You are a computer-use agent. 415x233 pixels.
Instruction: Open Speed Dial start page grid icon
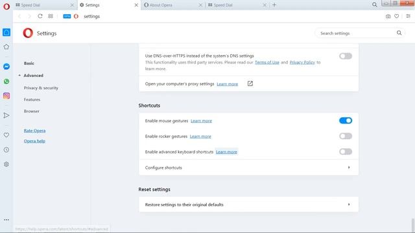tap(51, 16)
